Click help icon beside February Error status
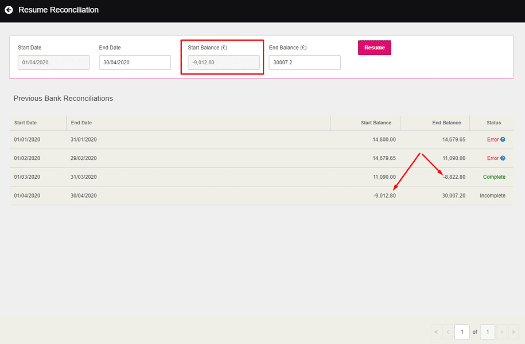Viewport: 525px width, 344px height. [x=503, y=158]
